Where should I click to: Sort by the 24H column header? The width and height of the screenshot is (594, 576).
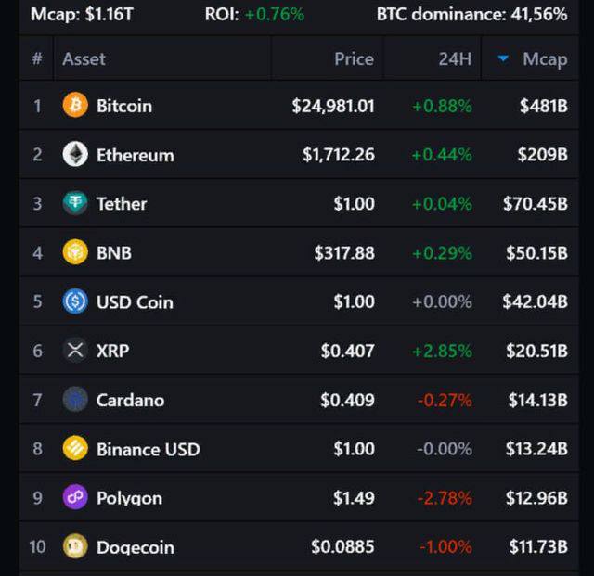tap(455, 58)
